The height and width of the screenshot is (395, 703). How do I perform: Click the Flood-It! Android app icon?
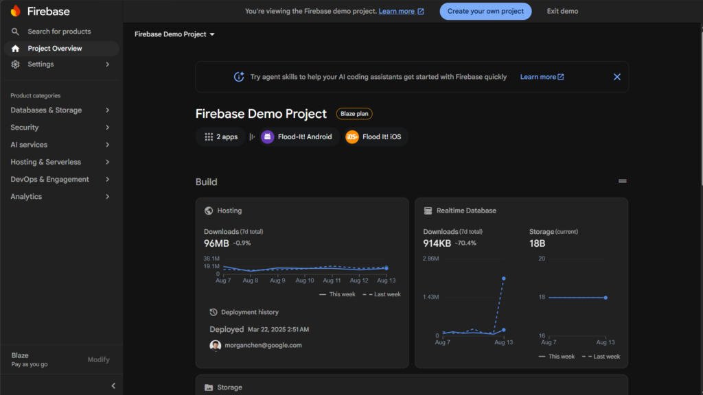pyautogui.click(x=267, y=136)
